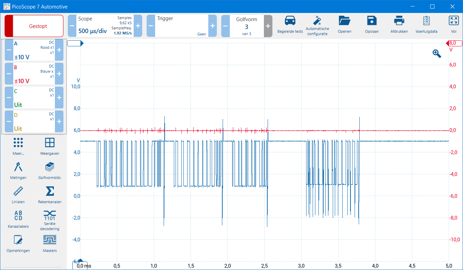
Task: Open the Meer... more tools menu
Action: (18, 146)
